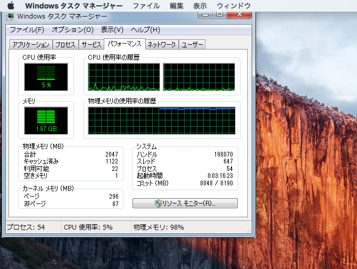Image resolution: width=357 pixels, height=269 pixels.
Task: Close the Task Manager window
Action: click(x=239, y=15)
